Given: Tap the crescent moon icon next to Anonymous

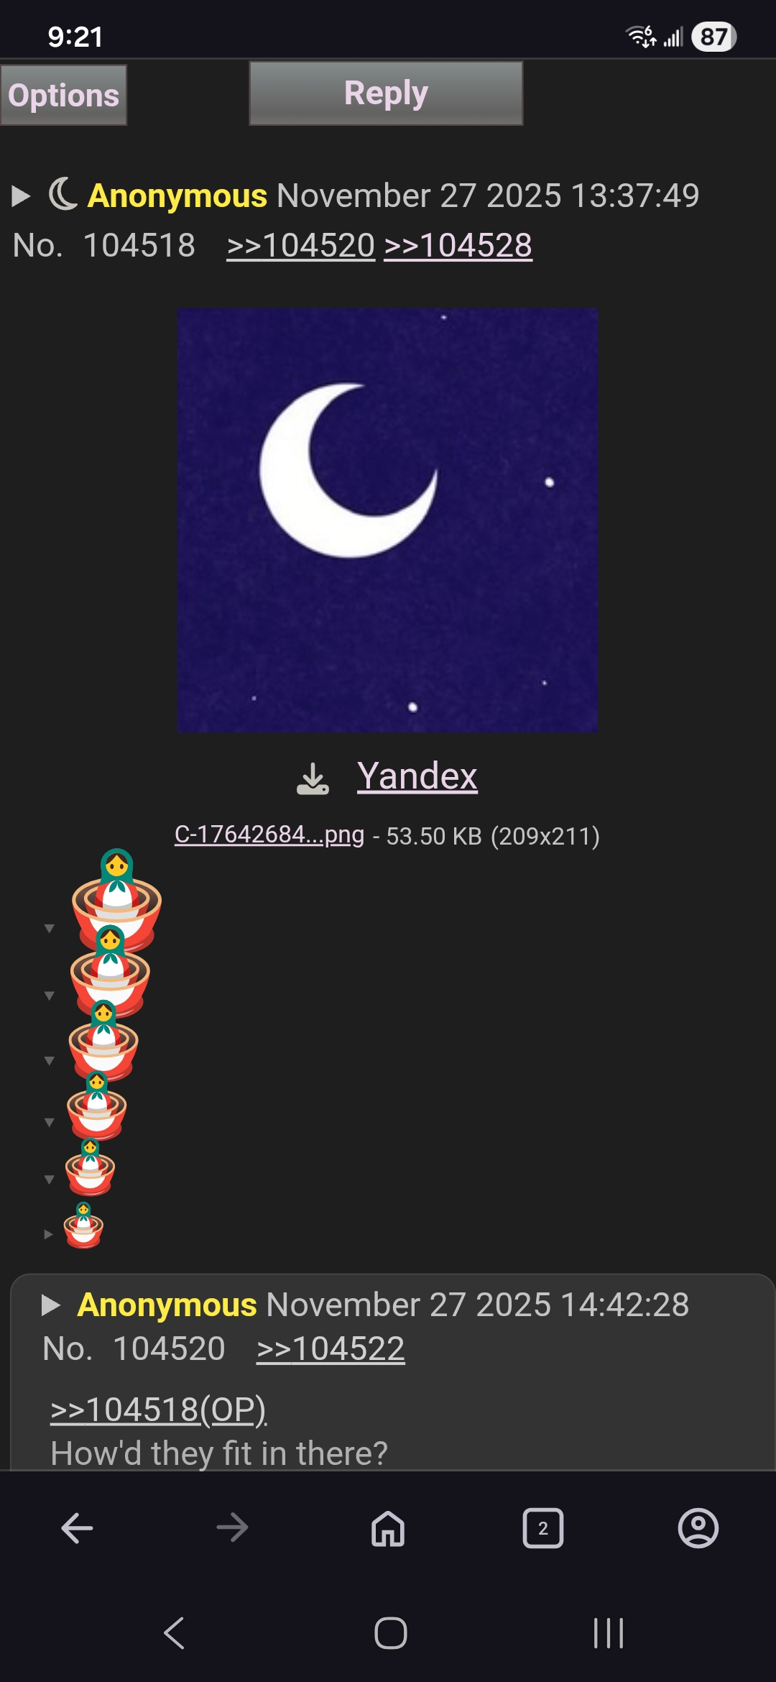Looking at the screenshot, I should (63, 193).
